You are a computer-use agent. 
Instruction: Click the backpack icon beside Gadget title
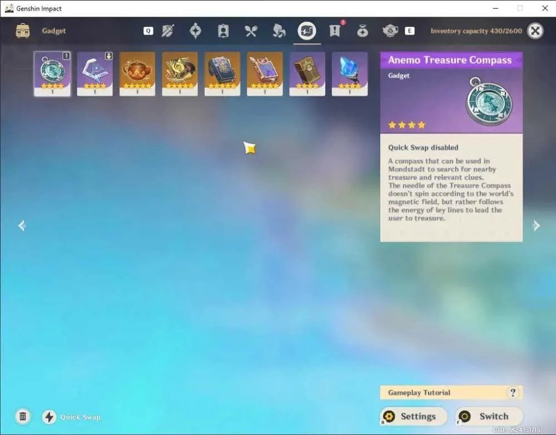coord(23,31)
